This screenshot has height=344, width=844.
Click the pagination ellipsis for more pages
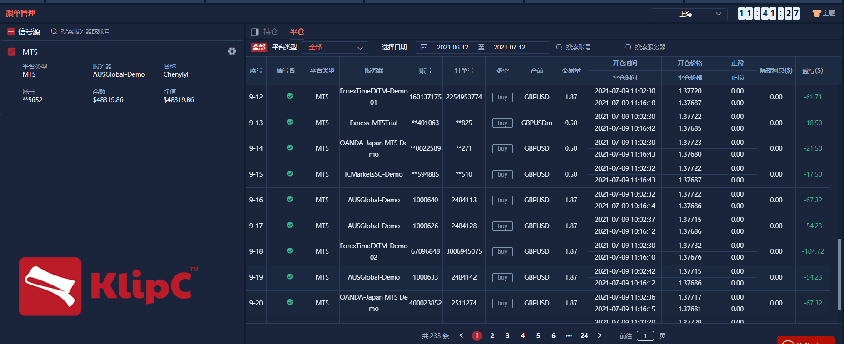pyautogui.click(x=569, y=336)
